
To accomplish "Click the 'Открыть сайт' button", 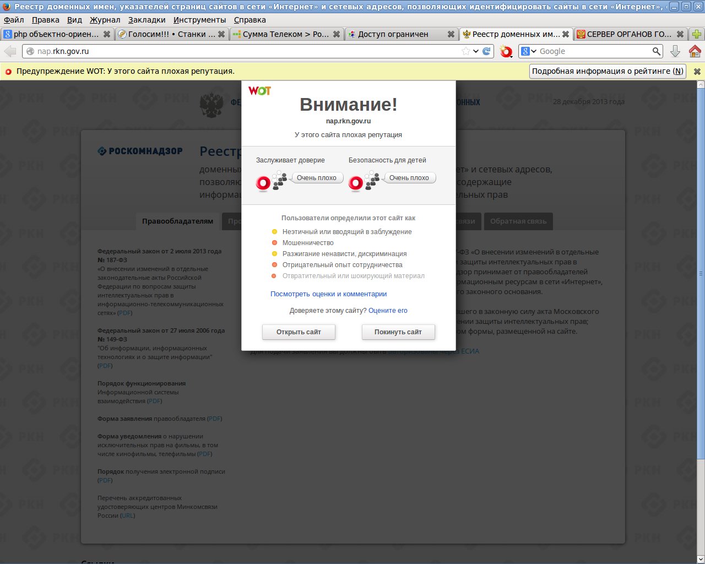I will coord(299,332).
